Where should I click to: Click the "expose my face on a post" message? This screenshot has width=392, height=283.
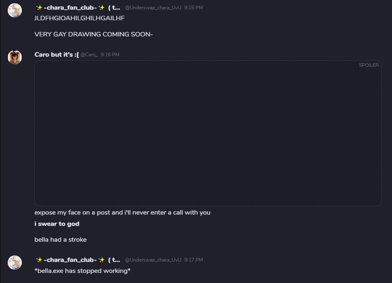coord(122,213)
